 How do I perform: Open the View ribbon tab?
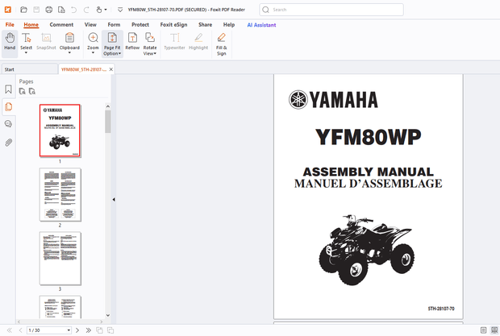click(x=90, y=24)
